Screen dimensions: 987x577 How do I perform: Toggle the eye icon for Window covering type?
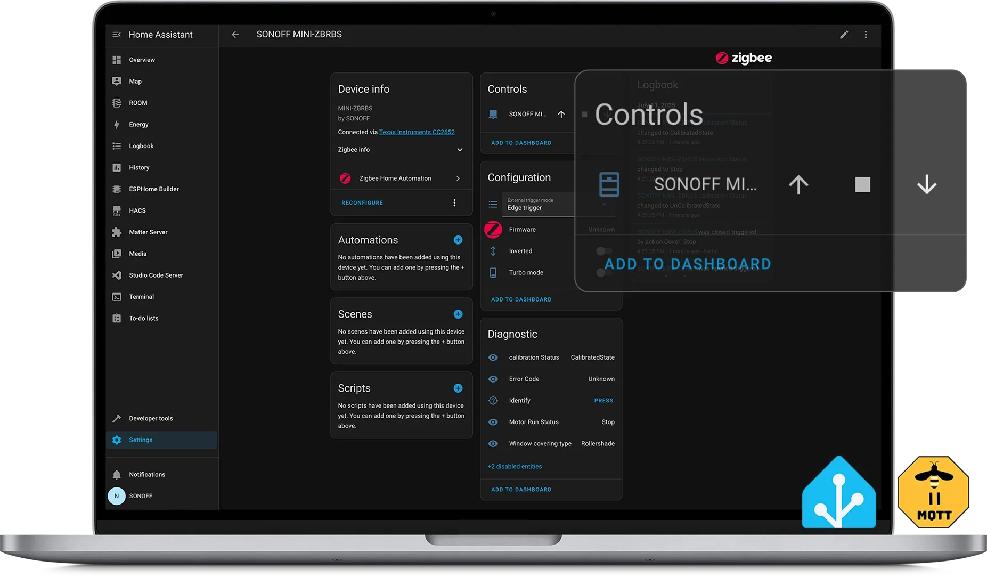493,444
